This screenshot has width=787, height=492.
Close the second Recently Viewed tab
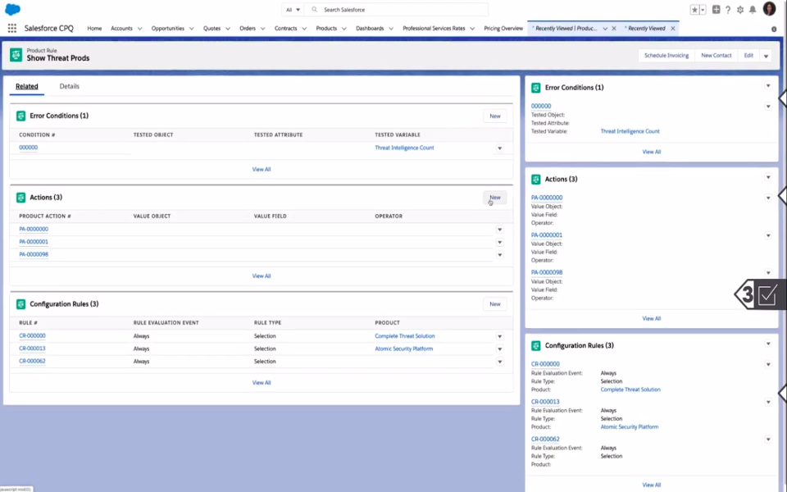click(x=673, y=29)
